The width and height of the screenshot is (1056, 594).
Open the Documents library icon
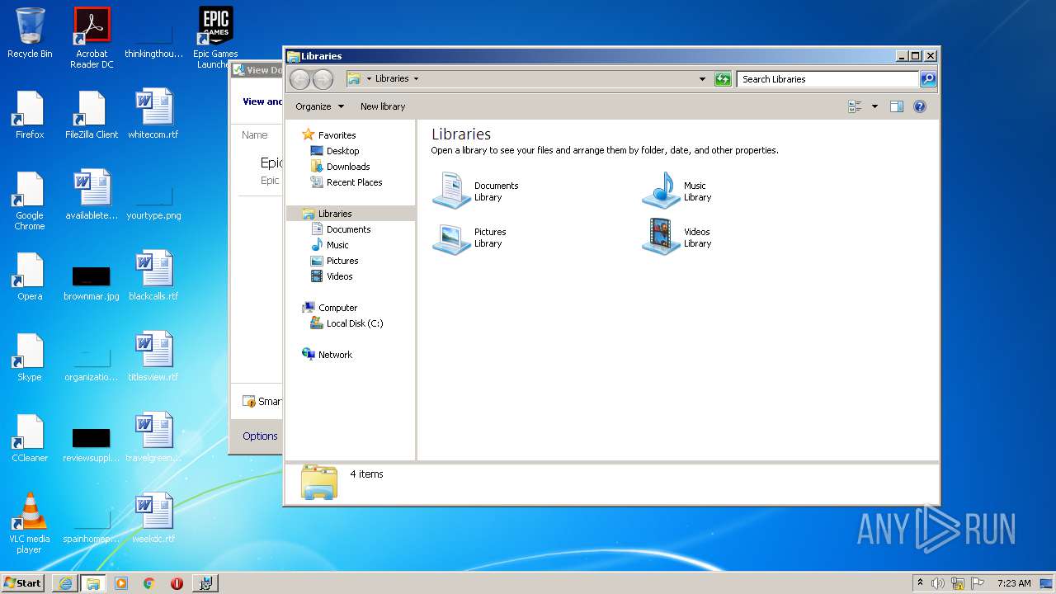click(451, 191)
